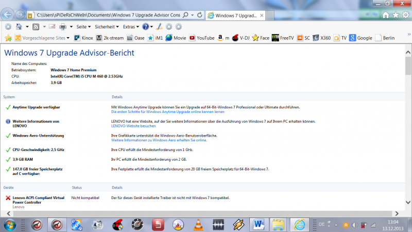
Task: Click the Refresh icon in the address bar
Action: (200, 15)
